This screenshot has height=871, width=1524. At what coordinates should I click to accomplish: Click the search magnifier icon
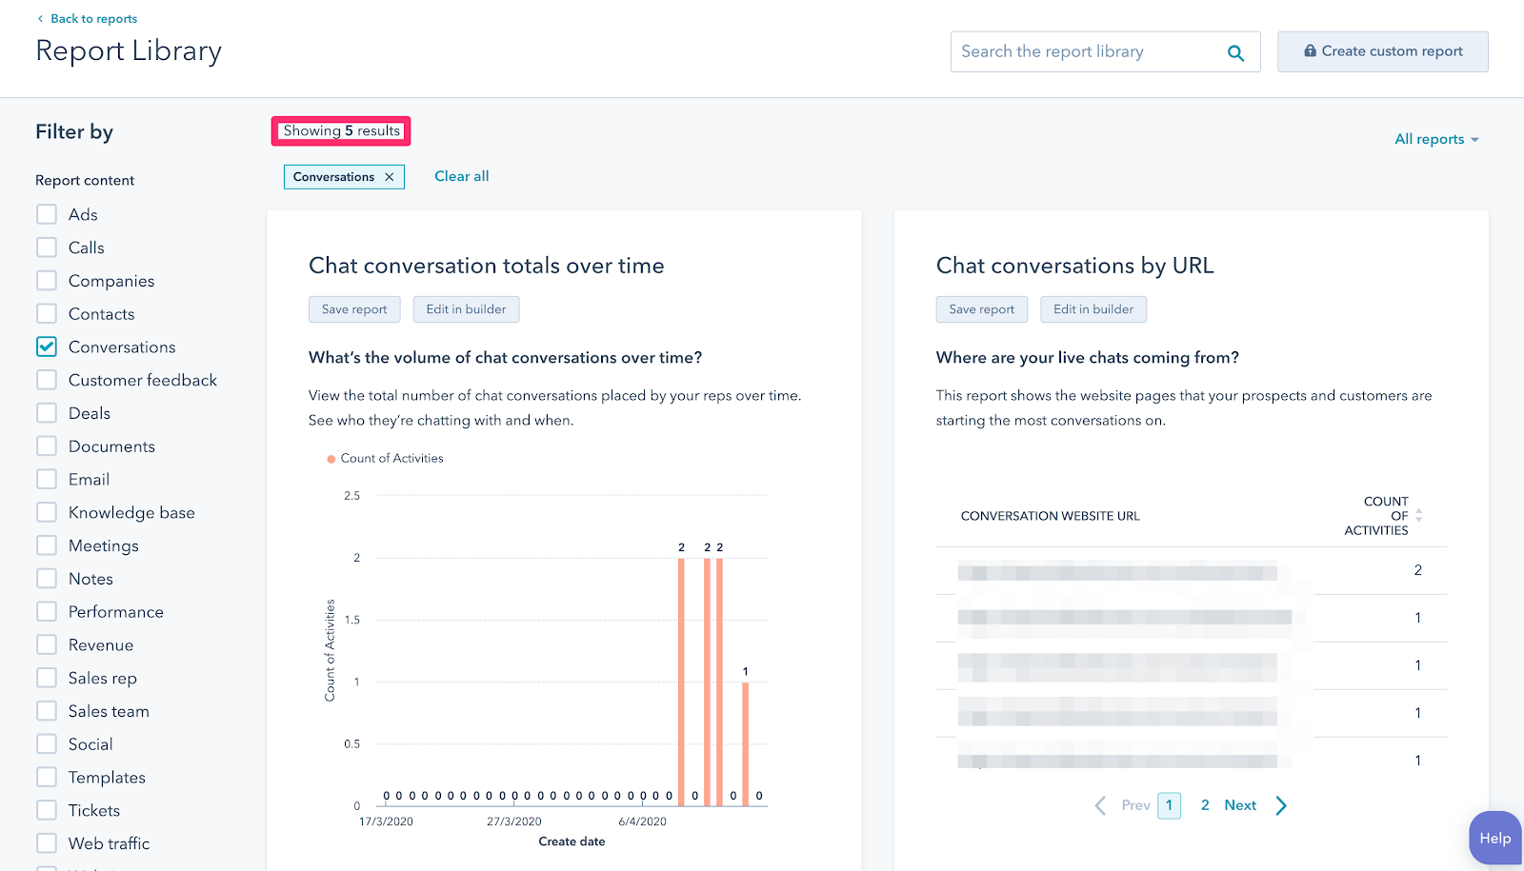[1235, 52]
